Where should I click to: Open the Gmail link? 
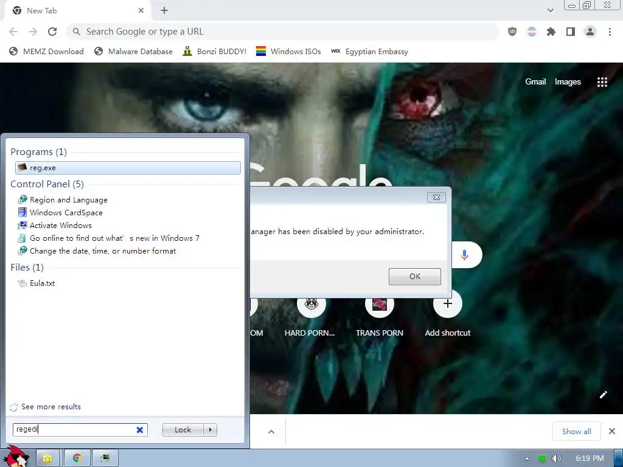pyautogui.click(x=535, y=82)
